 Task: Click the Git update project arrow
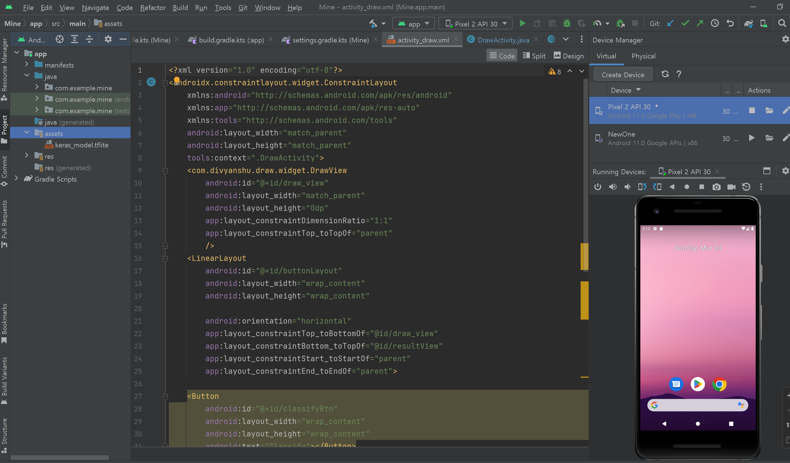(670, 24)
